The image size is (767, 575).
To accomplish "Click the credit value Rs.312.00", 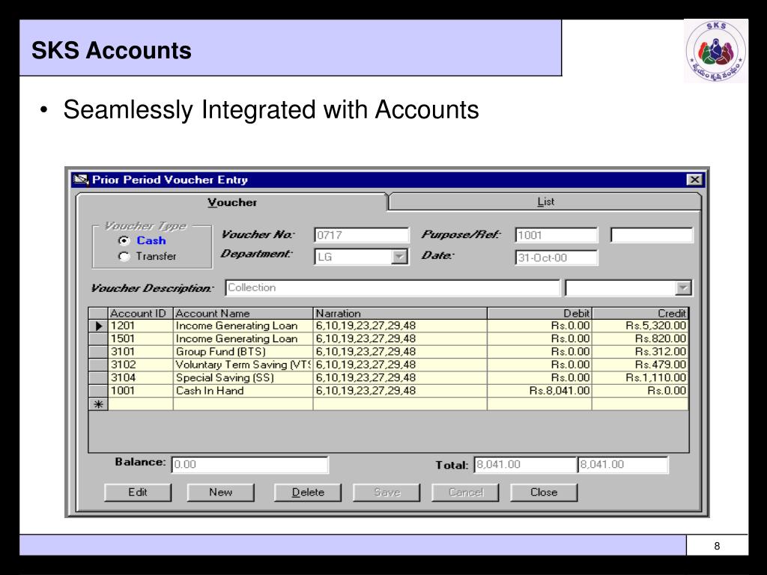I will coord(640,352).
